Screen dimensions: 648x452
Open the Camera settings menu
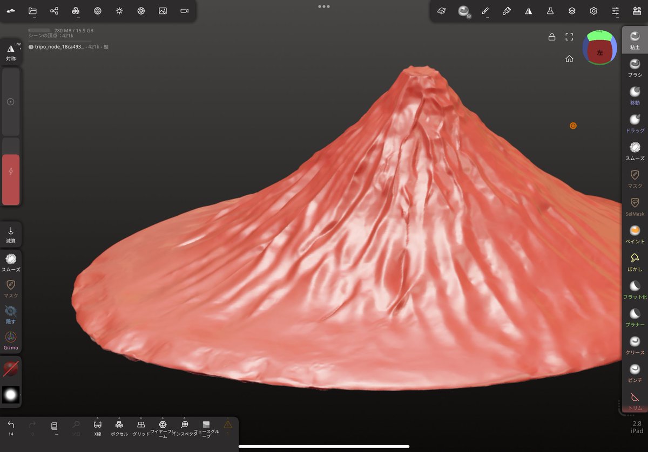coord(185,11)
